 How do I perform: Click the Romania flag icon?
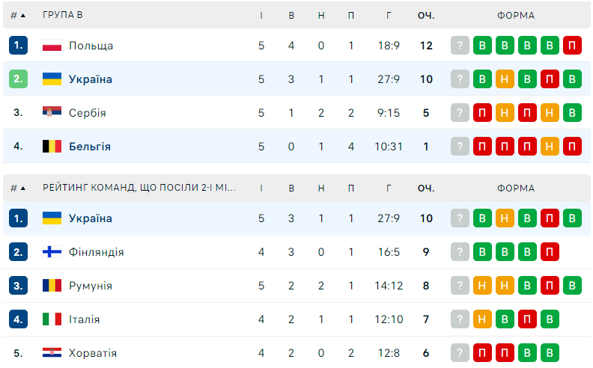point(52,286)
